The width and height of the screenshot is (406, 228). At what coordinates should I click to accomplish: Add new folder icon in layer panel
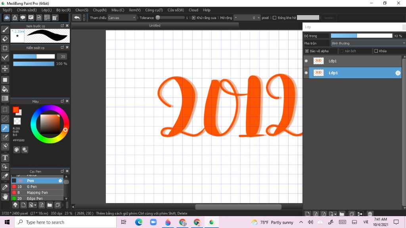click(342, 214)
